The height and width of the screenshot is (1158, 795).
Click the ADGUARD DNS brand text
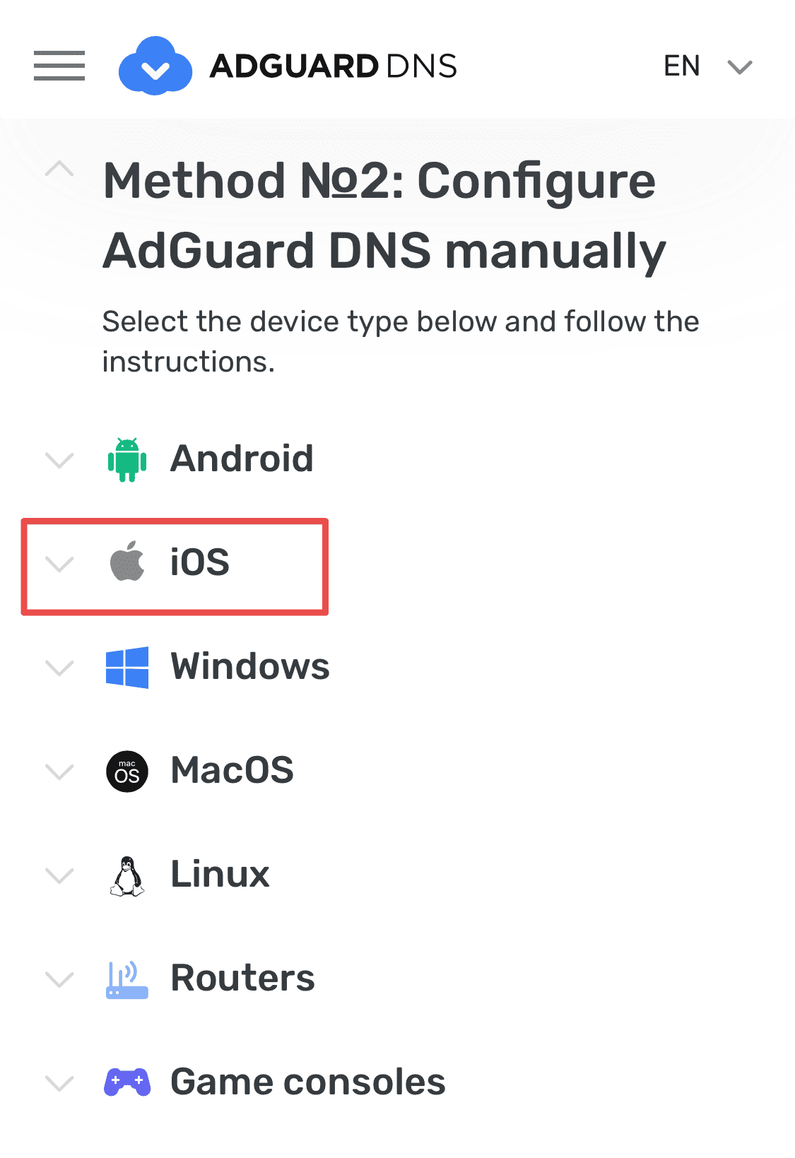[x=333, y=66]
